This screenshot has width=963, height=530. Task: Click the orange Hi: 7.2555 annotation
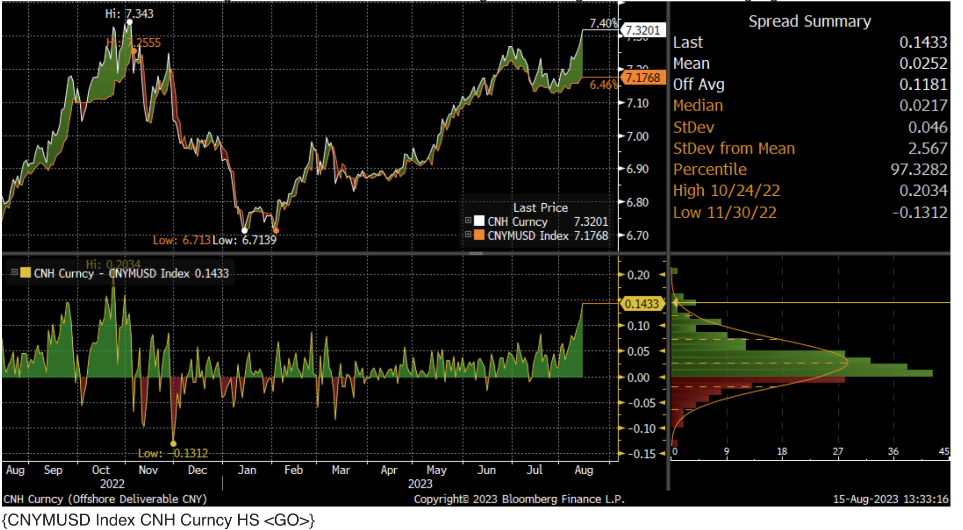point(134,43)
